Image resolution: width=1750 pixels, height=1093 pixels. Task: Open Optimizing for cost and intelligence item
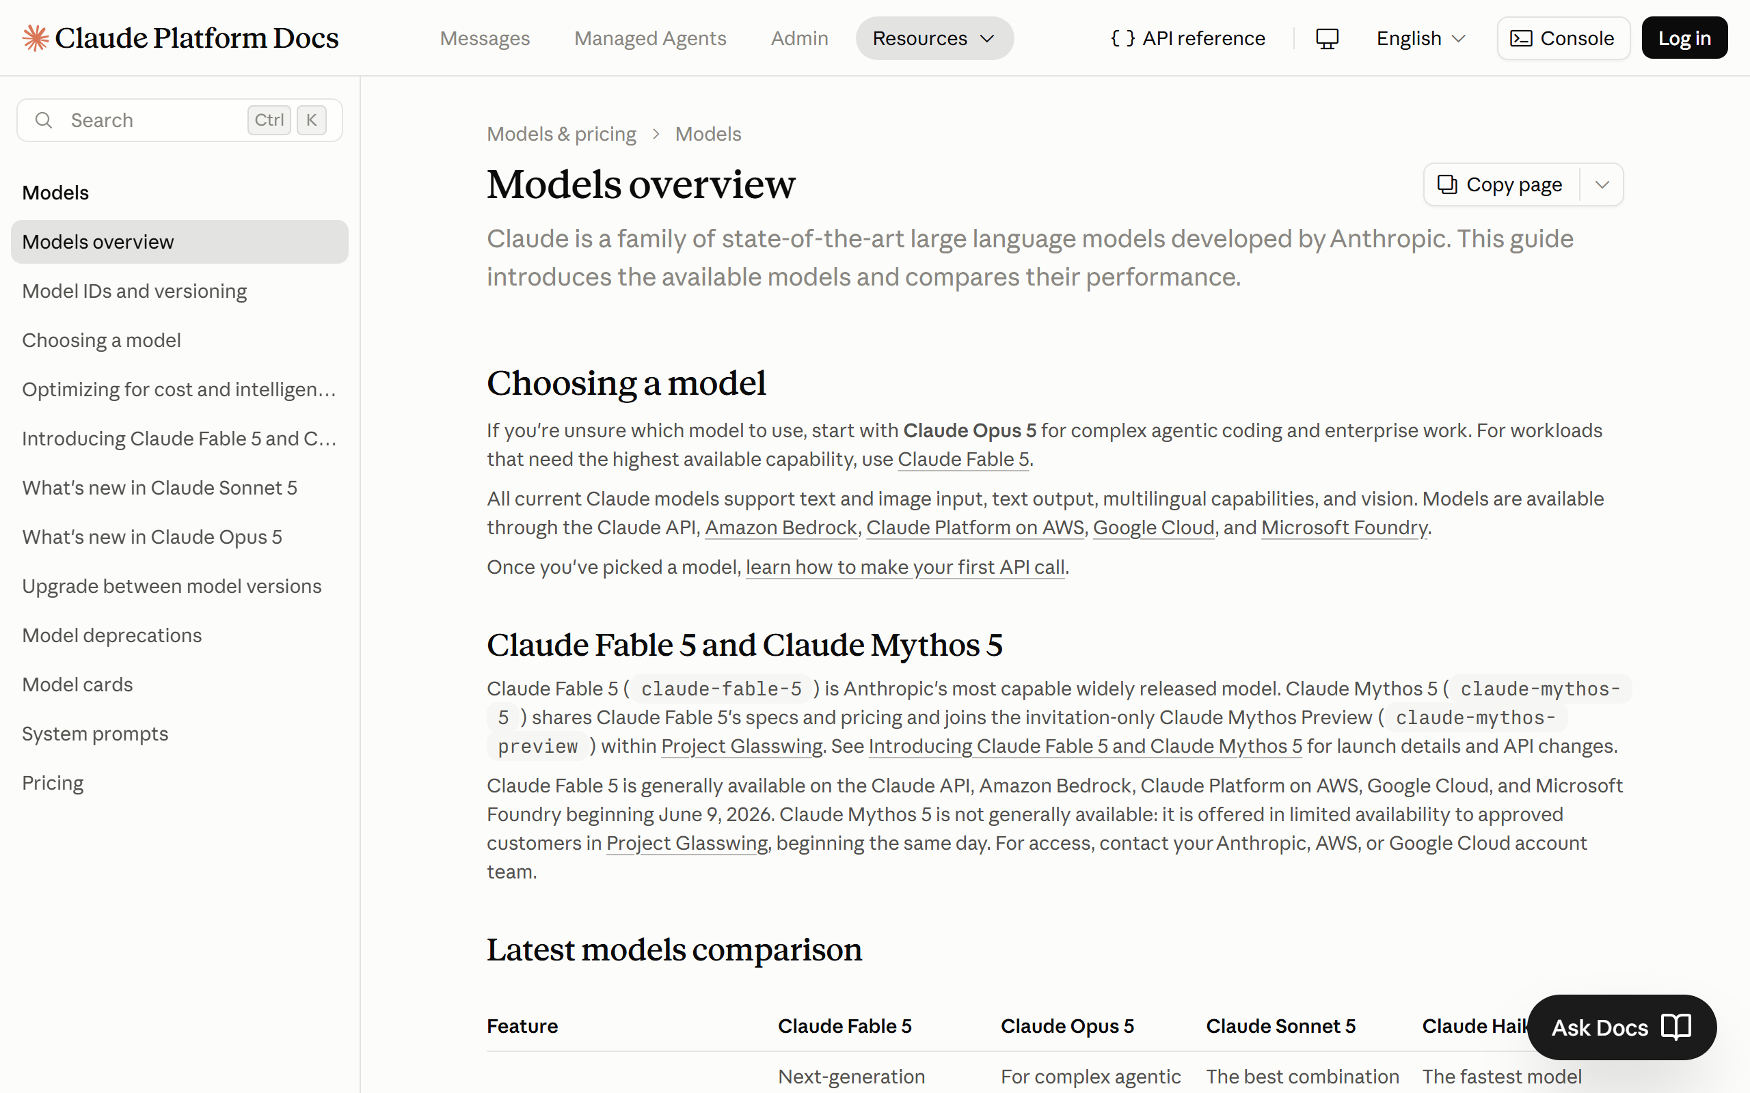[x=179, y=389]
